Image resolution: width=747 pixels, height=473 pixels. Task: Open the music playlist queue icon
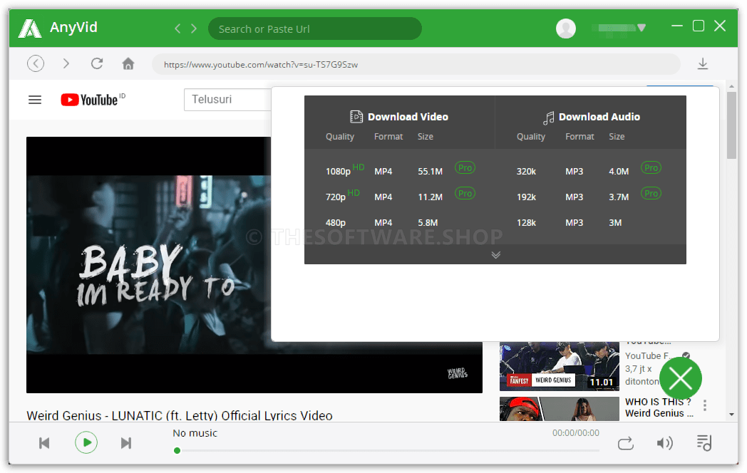[x=704, y=443]
